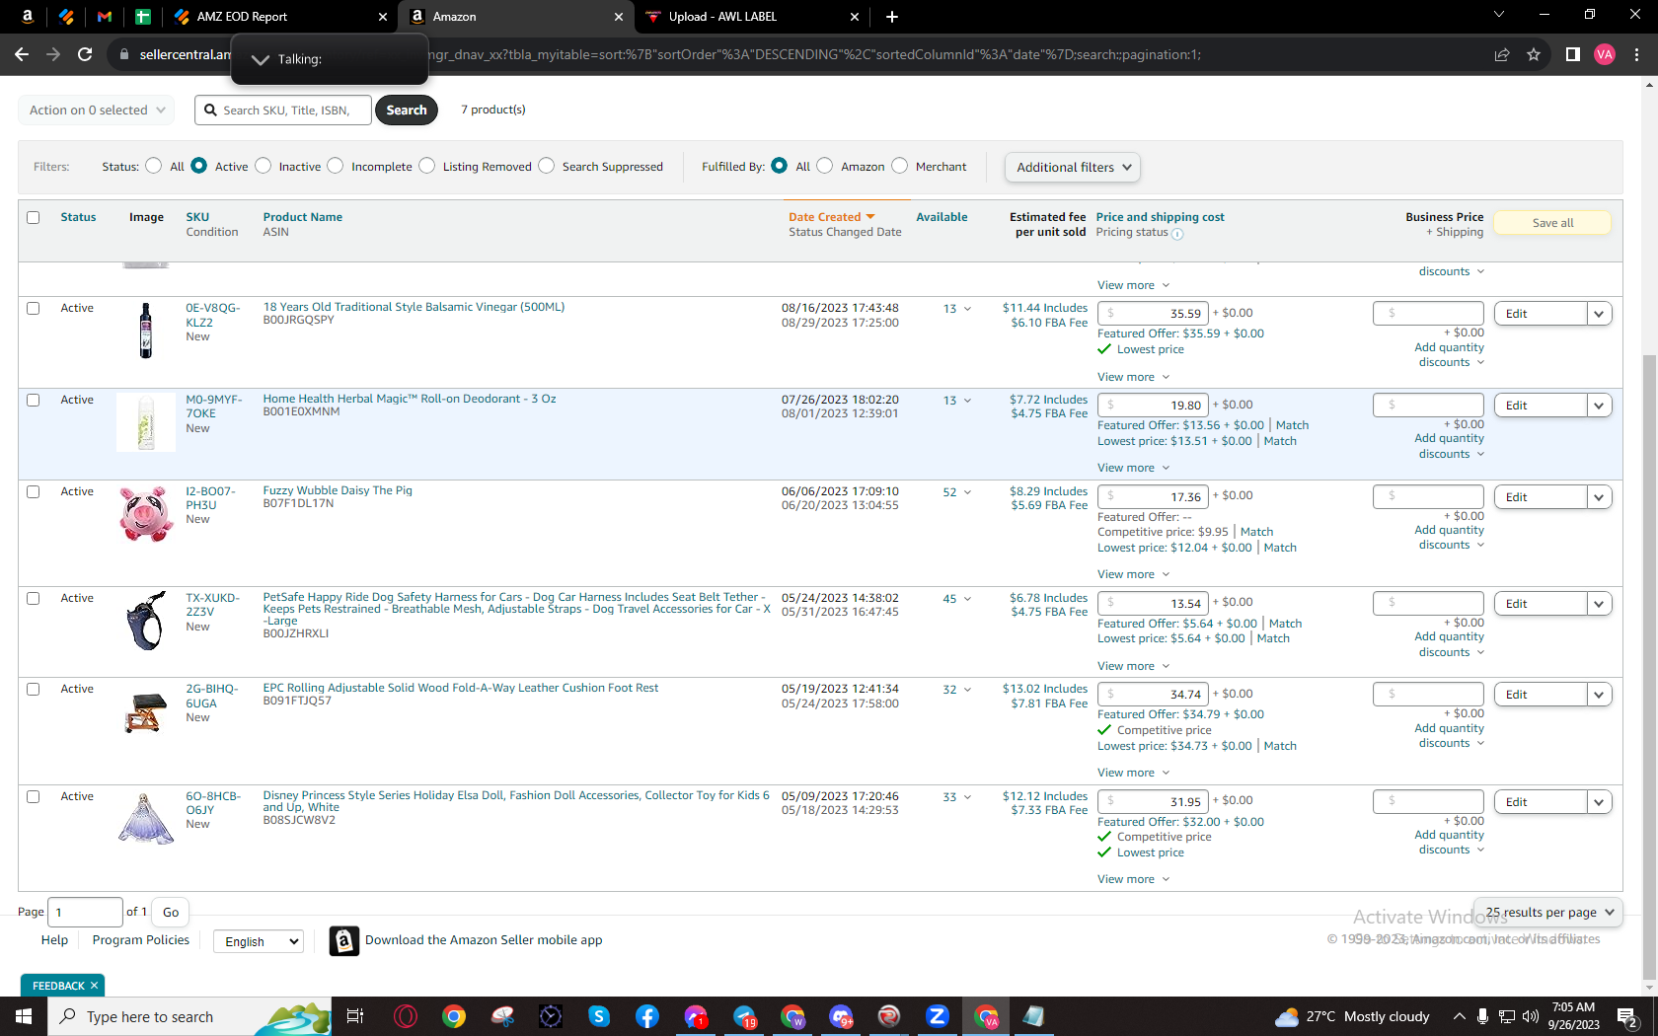Viewport: 1658px width, 1036px height.
Task: Click the Amazon Seller app logo icon
Action: [x=343, y=940]
